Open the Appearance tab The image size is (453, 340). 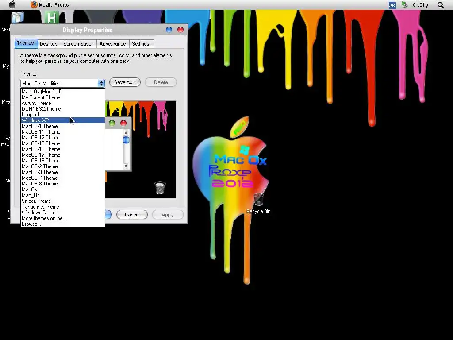point(112,44)
